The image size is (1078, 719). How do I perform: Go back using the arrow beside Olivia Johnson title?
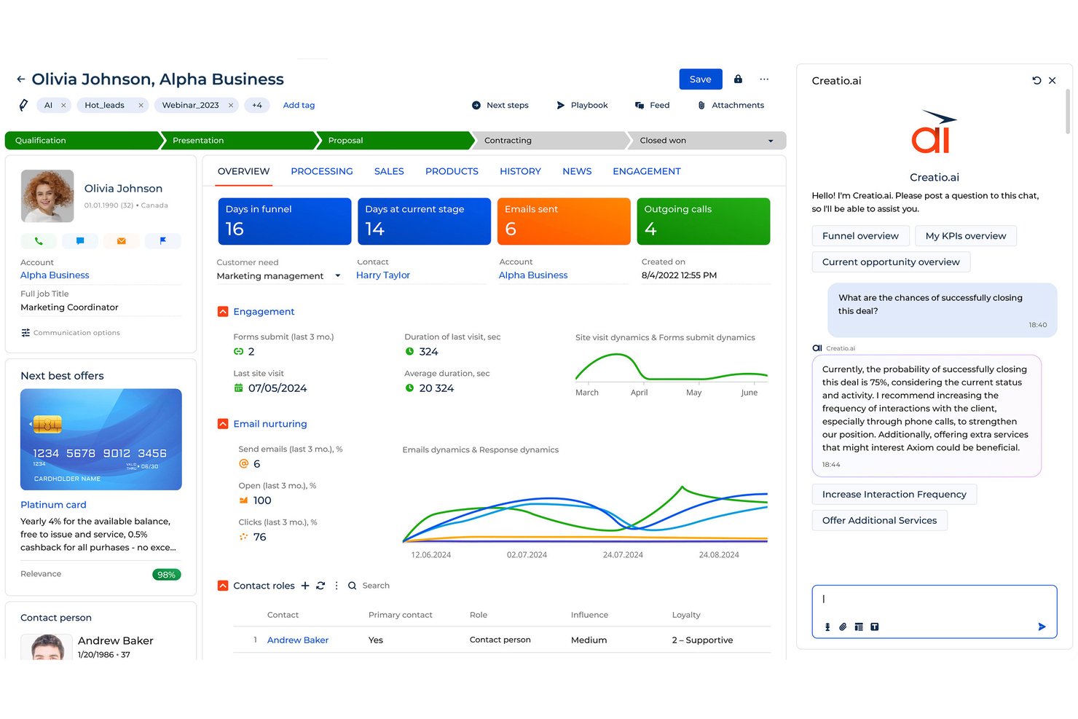click(21, 79)
